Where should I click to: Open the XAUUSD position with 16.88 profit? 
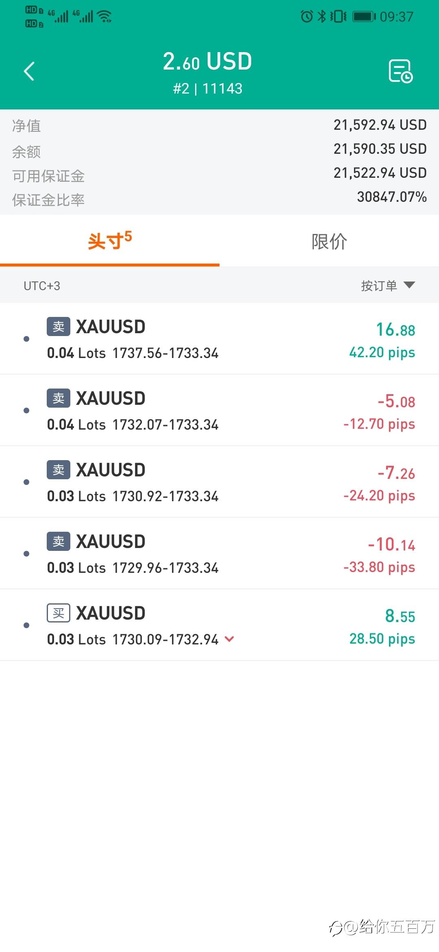219,338
